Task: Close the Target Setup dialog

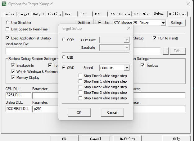Action: (x=129, y=29)
